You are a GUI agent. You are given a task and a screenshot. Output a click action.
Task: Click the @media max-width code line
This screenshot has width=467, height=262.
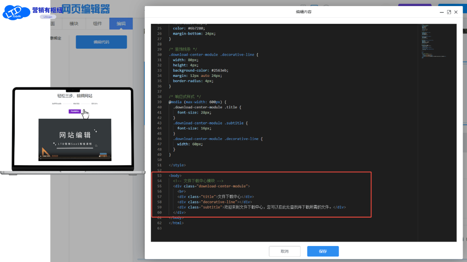click(x=198, y=102)
